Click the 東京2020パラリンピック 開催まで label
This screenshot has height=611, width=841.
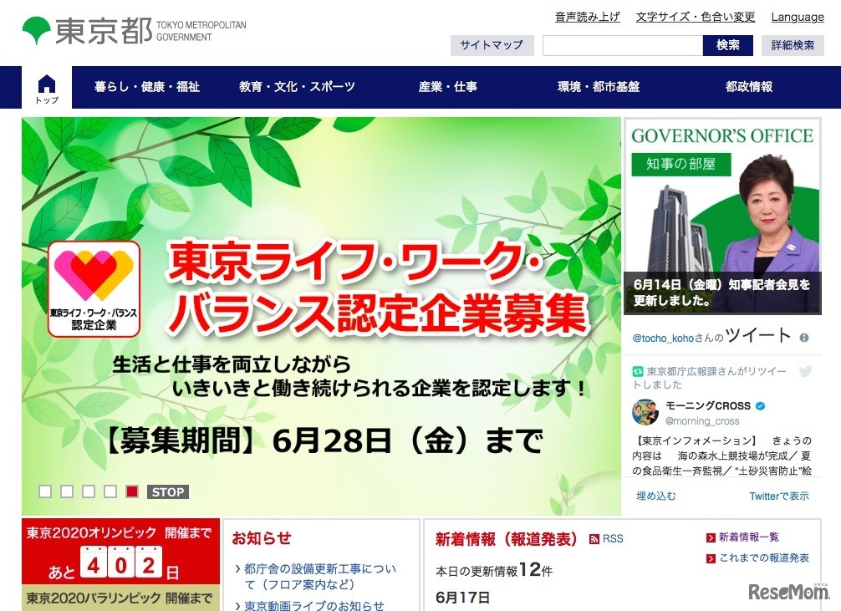coord(120,598)
